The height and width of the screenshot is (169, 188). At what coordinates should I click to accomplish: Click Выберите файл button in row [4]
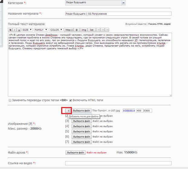pyautogui.click(x=82, y=126)
